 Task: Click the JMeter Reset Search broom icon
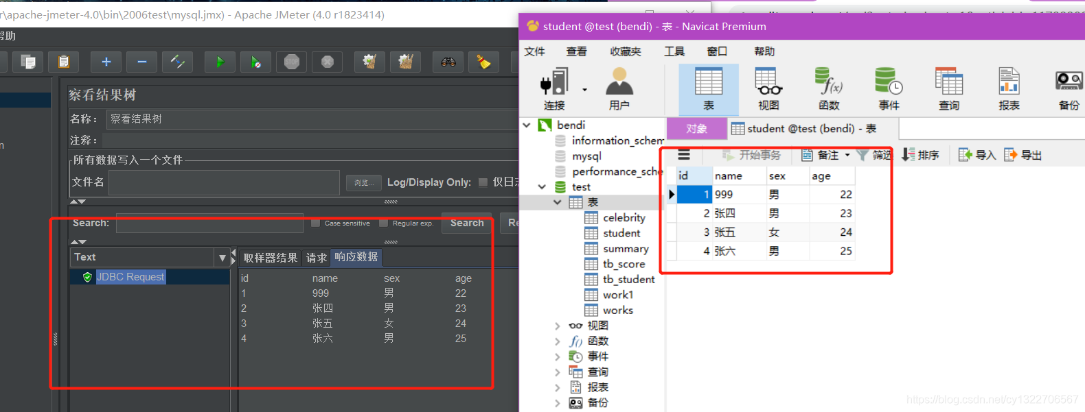(483, 62)
